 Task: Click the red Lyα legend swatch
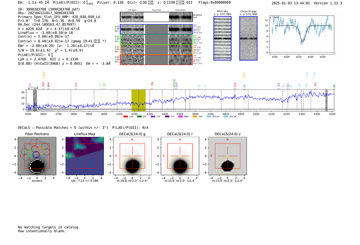[x=125, y=117]
